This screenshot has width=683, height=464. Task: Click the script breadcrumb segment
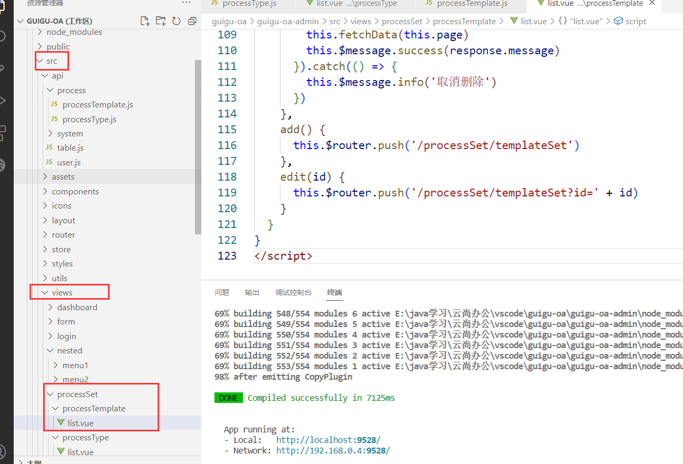[636, 21]
